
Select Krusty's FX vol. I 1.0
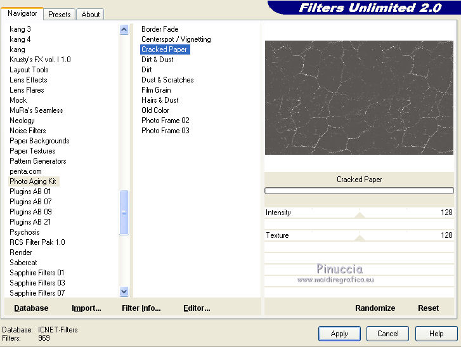coord(40,60)
